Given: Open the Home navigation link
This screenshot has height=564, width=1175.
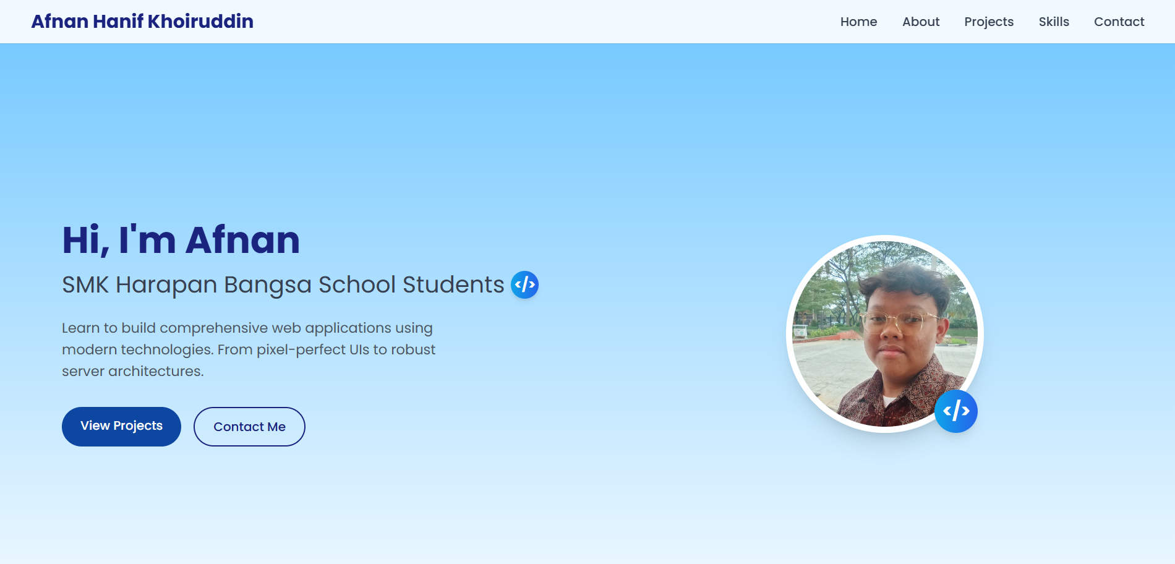Looking at the screenshot, I should pos(858,22).
